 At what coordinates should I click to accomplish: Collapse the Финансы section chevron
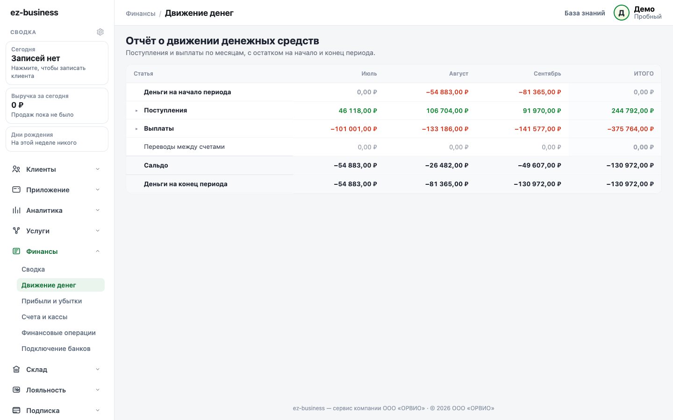point(98,252)
